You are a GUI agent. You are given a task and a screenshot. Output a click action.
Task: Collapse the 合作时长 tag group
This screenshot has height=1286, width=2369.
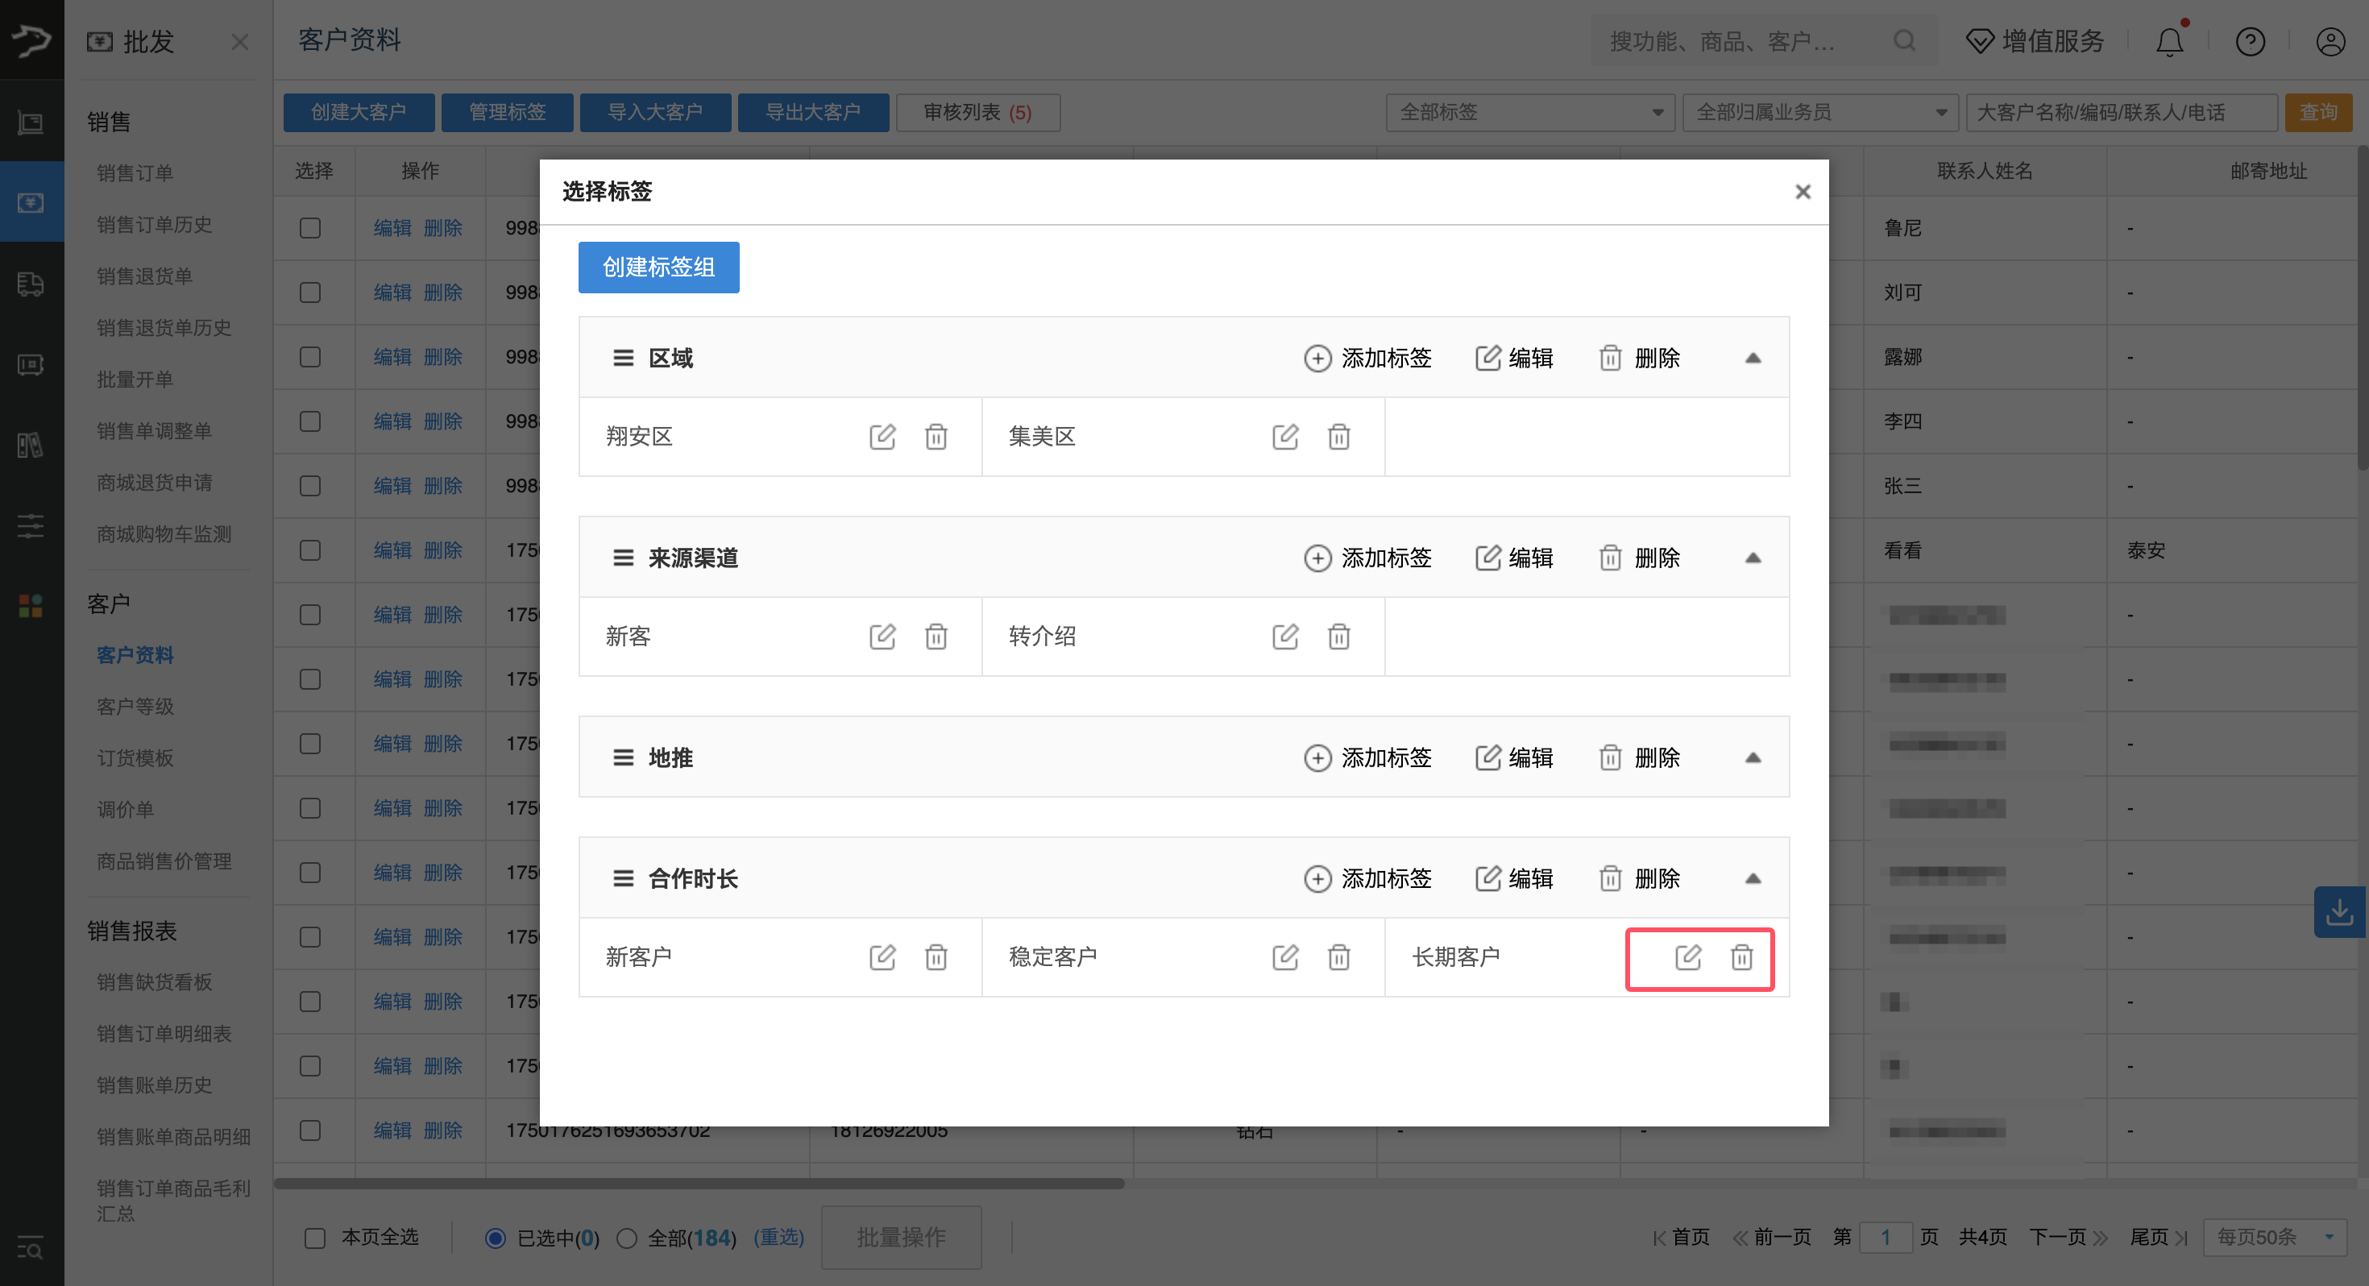[1753, 878]
